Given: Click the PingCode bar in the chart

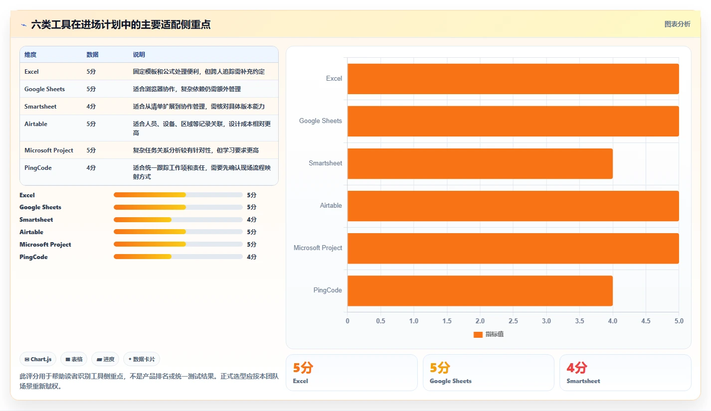Looking at the screenshot, I should pos(480,290).
